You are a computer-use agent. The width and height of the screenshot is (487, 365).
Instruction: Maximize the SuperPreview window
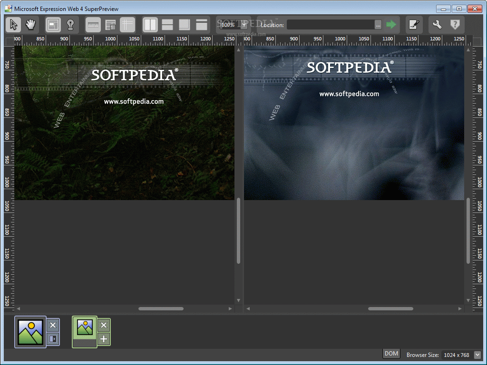tap(459, 9)
